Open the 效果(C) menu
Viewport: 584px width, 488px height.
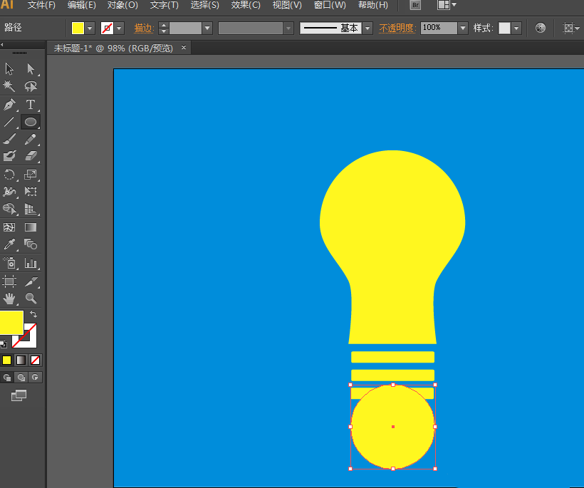(x=246, y=5)
